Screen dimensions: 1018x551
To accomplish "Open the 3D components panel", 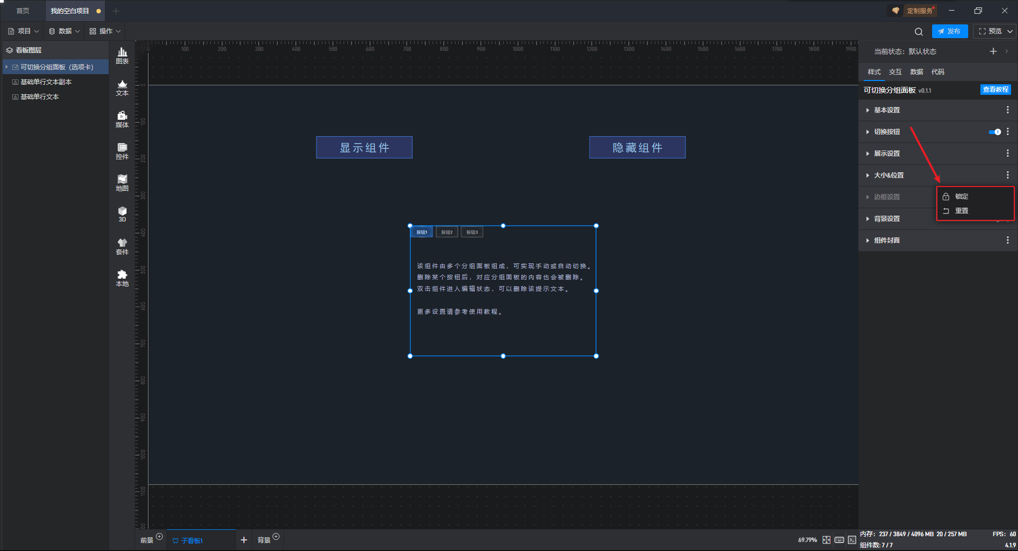I will (122, 214).
